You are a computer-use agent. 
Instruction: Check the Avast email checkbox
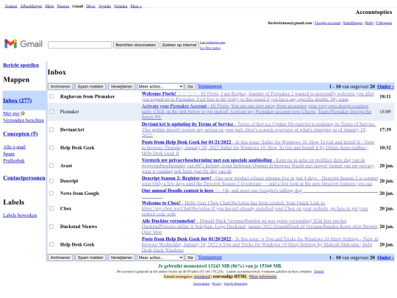51,166
